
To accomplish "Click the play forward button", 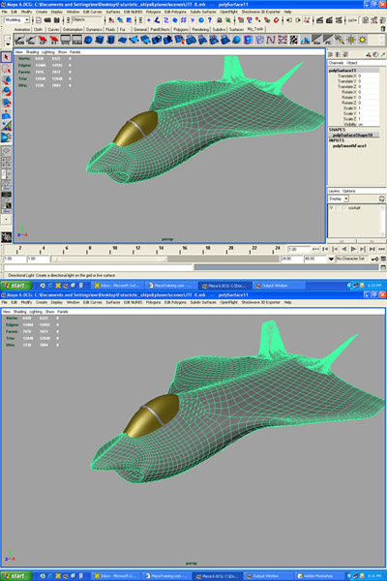I will [x=353, y=249].
